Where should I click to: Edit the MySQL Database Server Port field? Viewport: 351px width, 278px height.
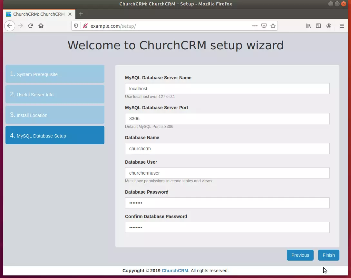tap(227, 119)
